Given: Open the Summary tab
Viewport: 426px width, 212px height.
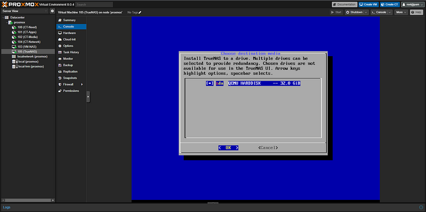Looking at the screenshot, I should [71, 20].
